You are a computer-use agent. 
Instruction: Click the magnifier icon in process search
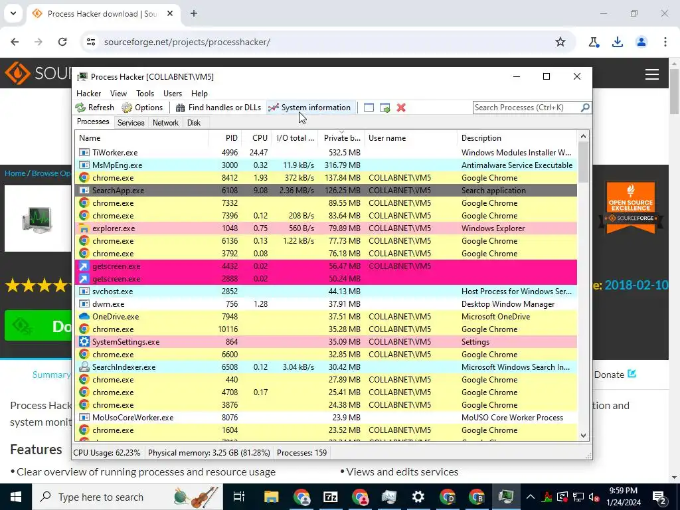(x=585, y=107)
